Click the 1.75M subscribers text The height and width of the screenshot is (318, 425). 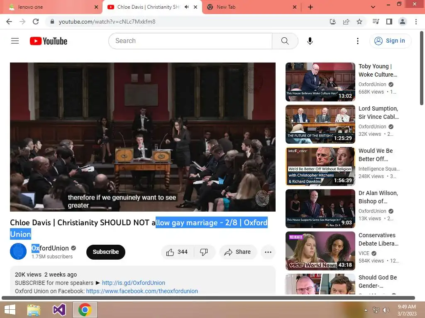pos(52,257)
